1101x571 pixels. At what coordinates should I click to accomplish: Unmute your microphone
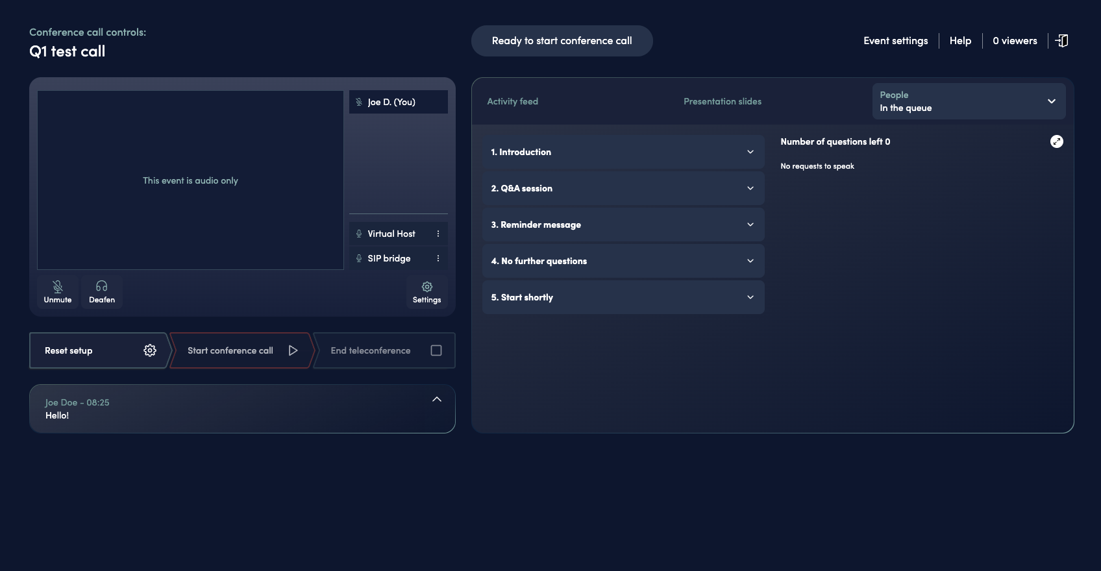58,292
